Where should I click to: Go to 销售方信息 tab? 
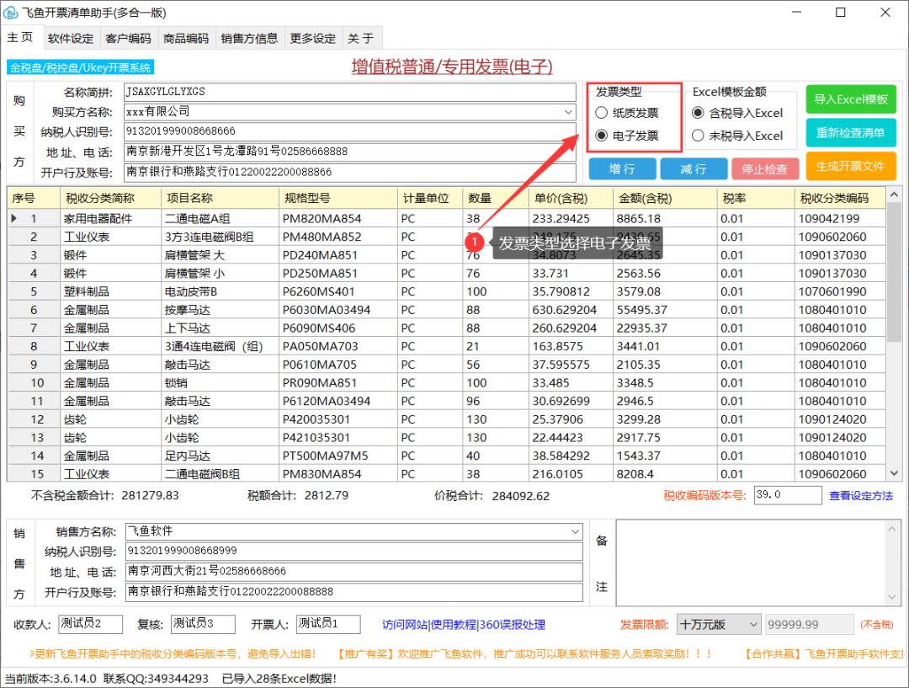249,38
